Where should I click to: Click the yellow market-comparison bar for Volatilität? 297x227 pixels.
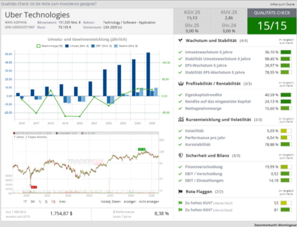286,131
